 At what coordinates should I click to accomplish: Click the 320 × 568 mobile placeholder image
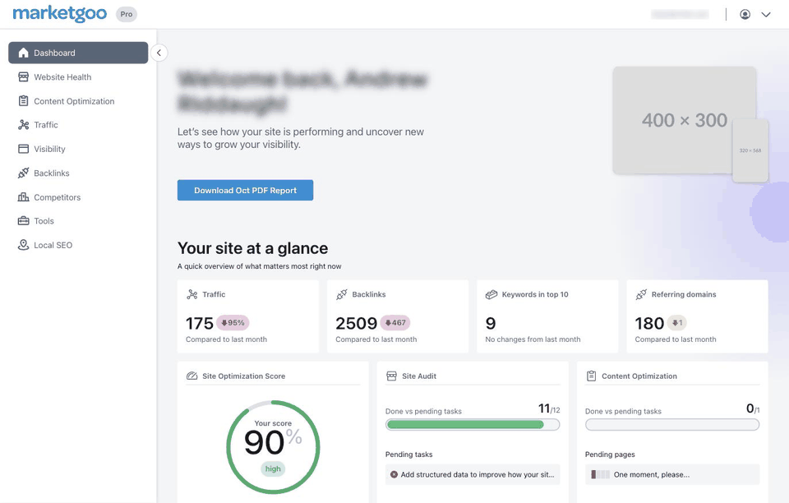tap(750, 150)
